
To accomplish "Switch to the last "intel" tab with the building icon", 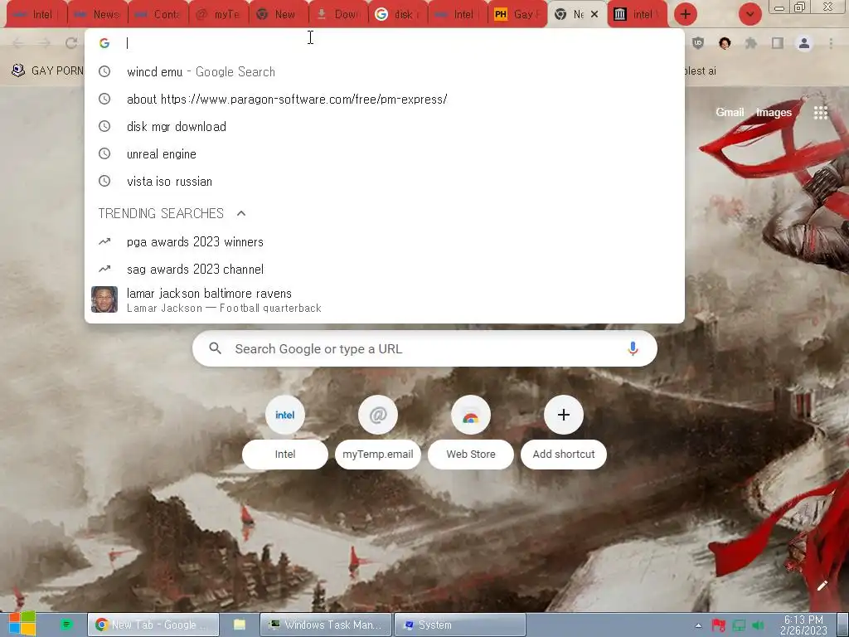I will coord(637,15).
